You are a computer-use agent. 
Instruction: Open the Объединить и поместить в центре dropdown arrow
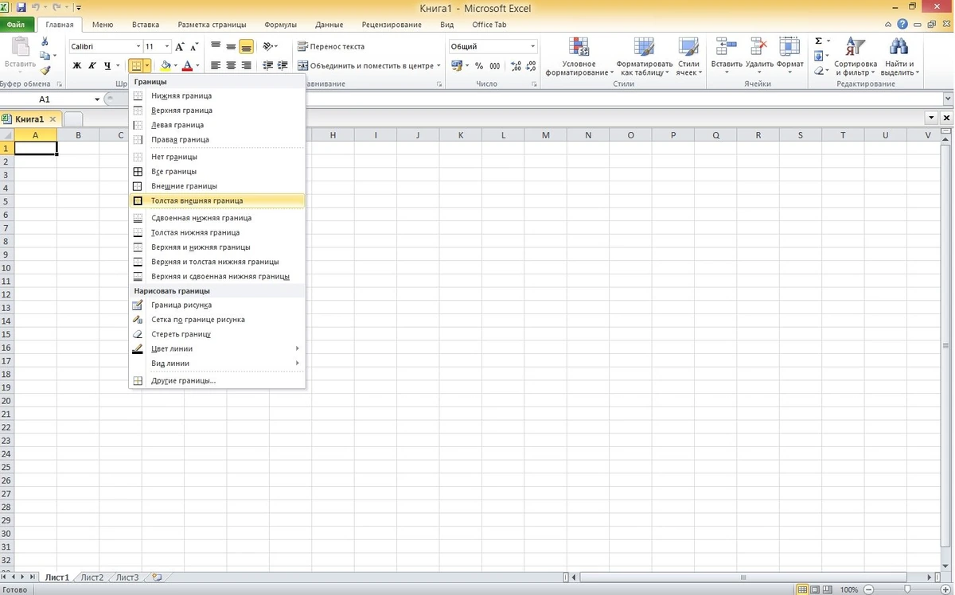438,66
